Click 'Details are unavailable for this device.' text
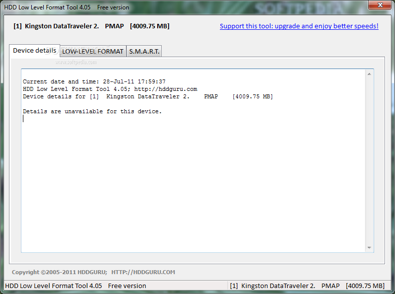The width and height of the screenshot is (395, 294). 92,111
